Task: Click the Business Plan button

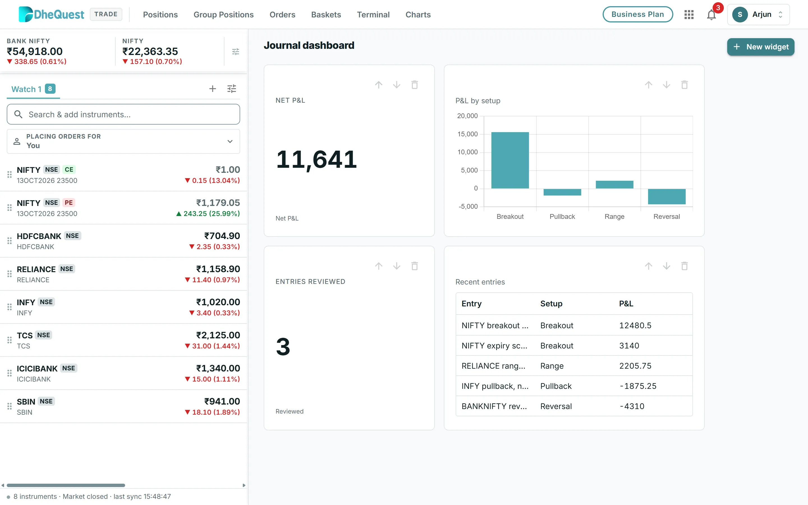Action: pos(637,14)
